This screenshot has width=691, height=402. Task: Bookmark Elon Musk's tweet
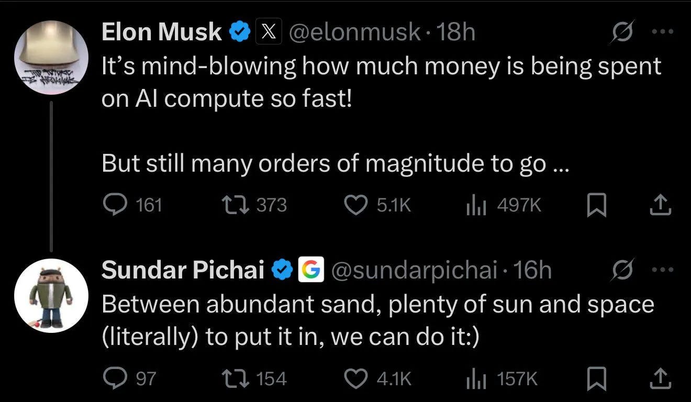pos(598,205)
